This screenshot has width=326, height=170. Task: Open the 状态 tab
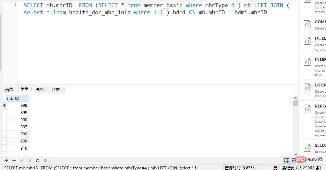56,90
